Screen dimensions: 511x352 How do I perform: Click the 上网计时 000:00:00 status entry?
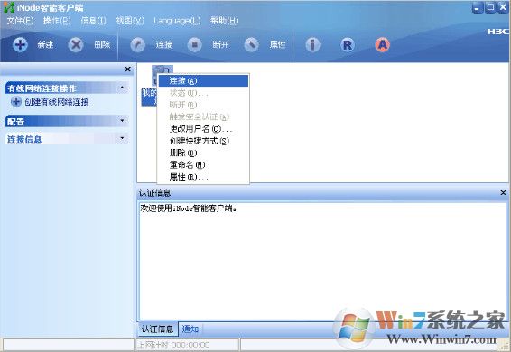click(173, 345)
